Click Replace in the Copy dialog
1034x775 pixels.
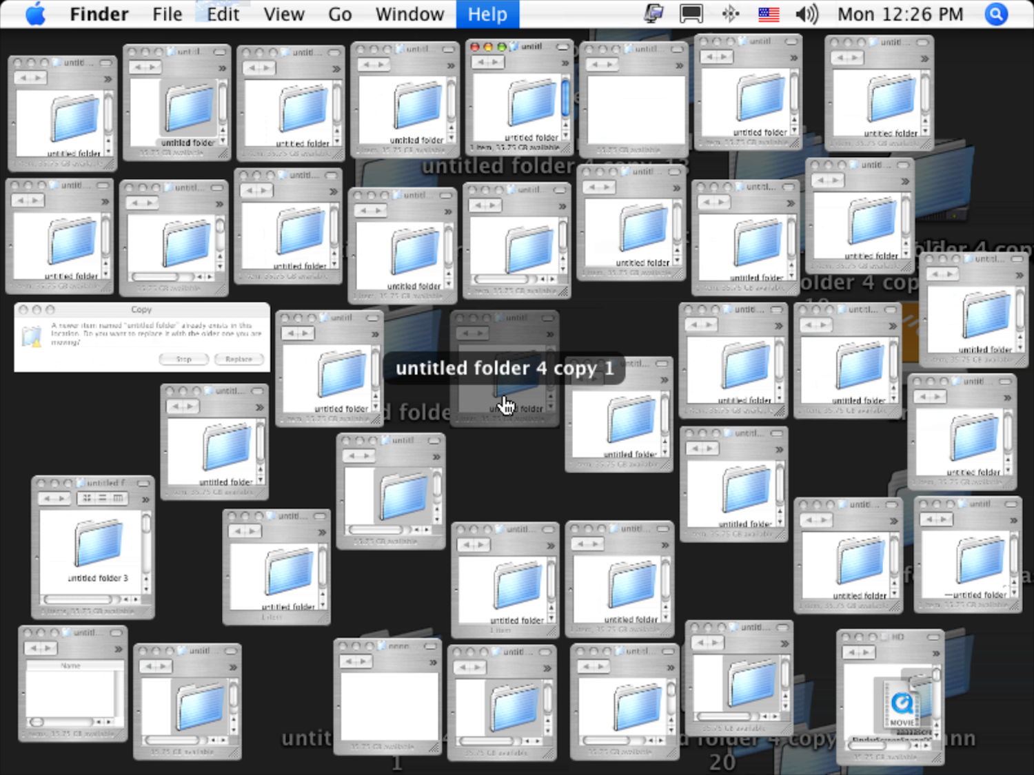click(x=239, y=359)
